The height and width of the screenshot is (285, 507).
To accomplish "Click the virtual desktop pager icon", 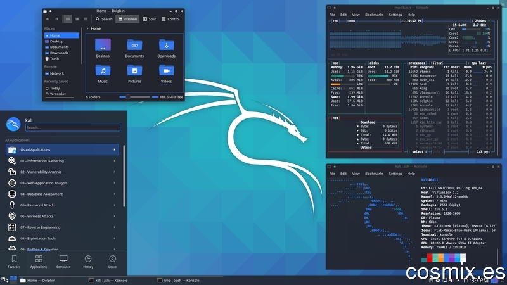I will 13,280.
